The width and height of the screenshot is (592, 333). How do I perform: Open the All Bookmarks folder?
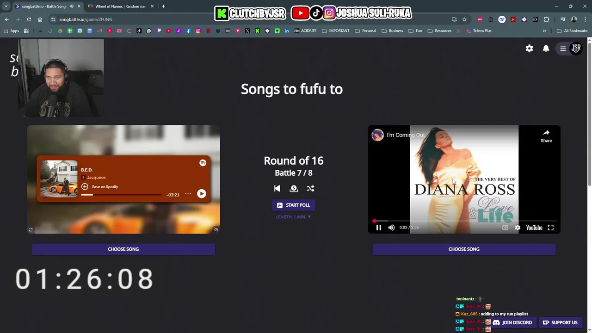pyautogui.click(x=572, y=31)
